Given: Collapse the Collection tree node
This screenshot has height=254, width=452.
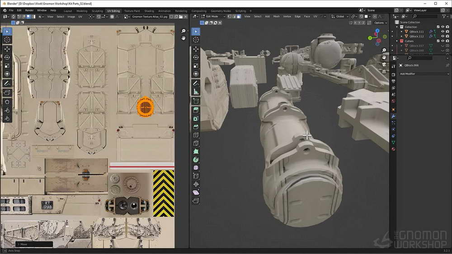Looking at the screenshot, I should point(397,27).
